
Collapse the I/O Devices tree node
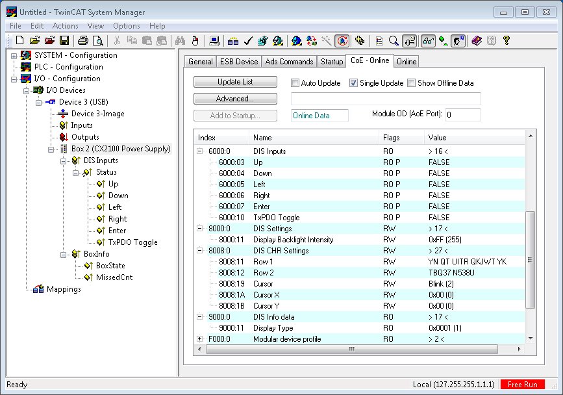pyautogui.click(x=26, y=91)
